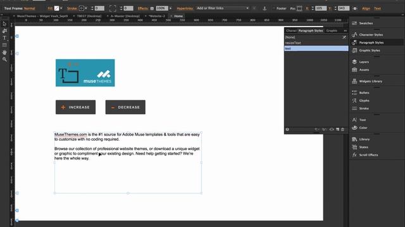Image resolution: width=405 pixels, height=227 pixels.
Task: Select the Hand tool
Action: tap(4, 52)
